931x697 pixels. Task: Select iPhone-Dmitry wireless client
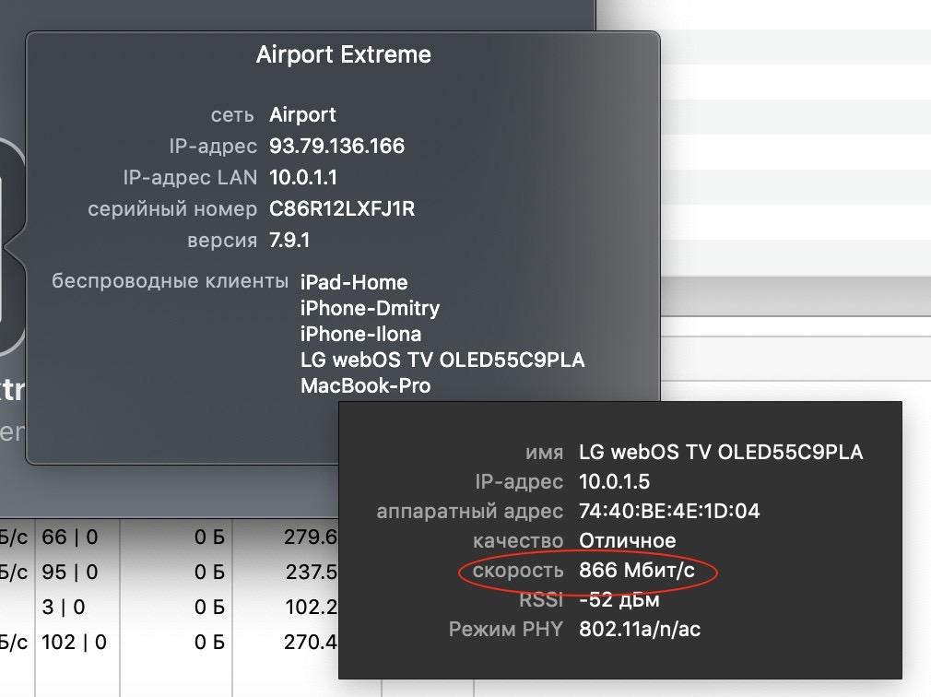(x=370, y=308)
